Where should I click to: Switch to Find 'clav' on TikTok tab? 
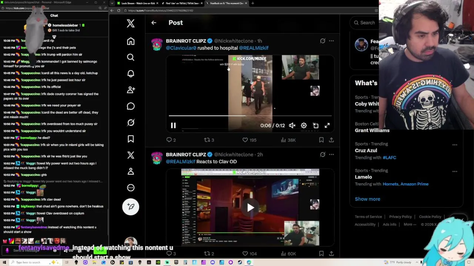[181, 3]
